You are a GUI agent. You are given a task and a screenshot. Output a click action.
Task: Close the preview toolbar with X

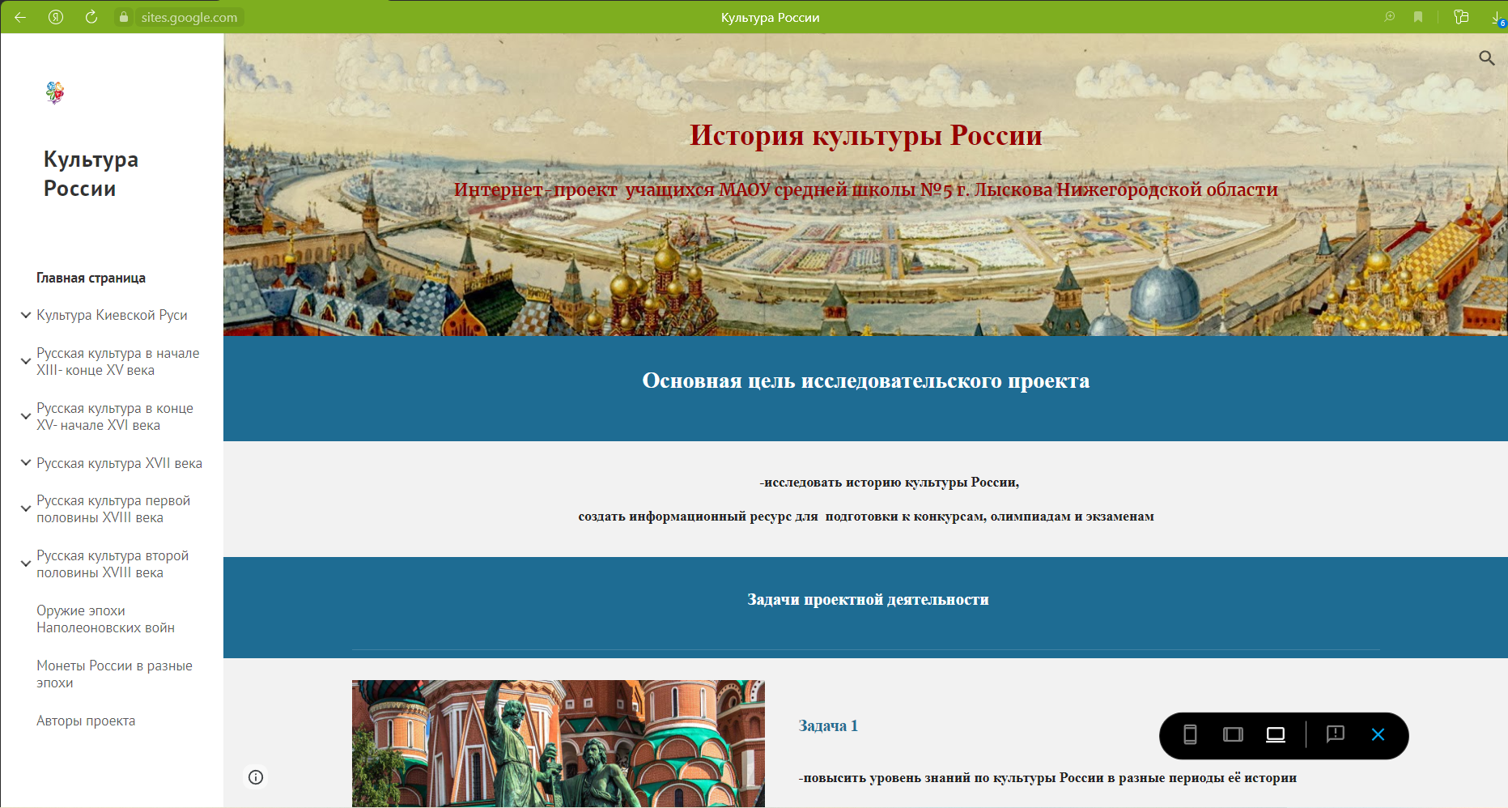1378,734
